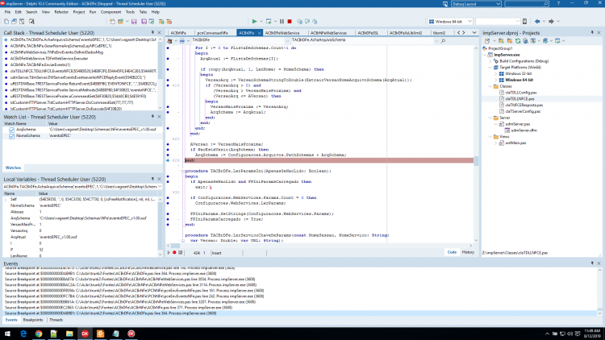The height and width of the screenshot is (340, 605).
Task: Click the green Run button in toolbar
Action: click(254, 22)
